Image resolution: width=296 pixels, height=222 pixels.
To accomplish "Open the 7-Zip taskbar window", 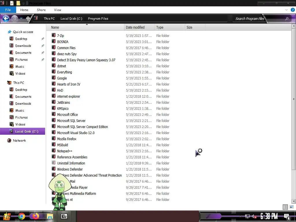I will [x=64, y=216].
